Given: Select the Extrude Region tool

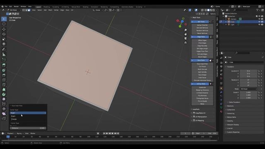Looking at the screenshot, I should click(x=4, y=65).
